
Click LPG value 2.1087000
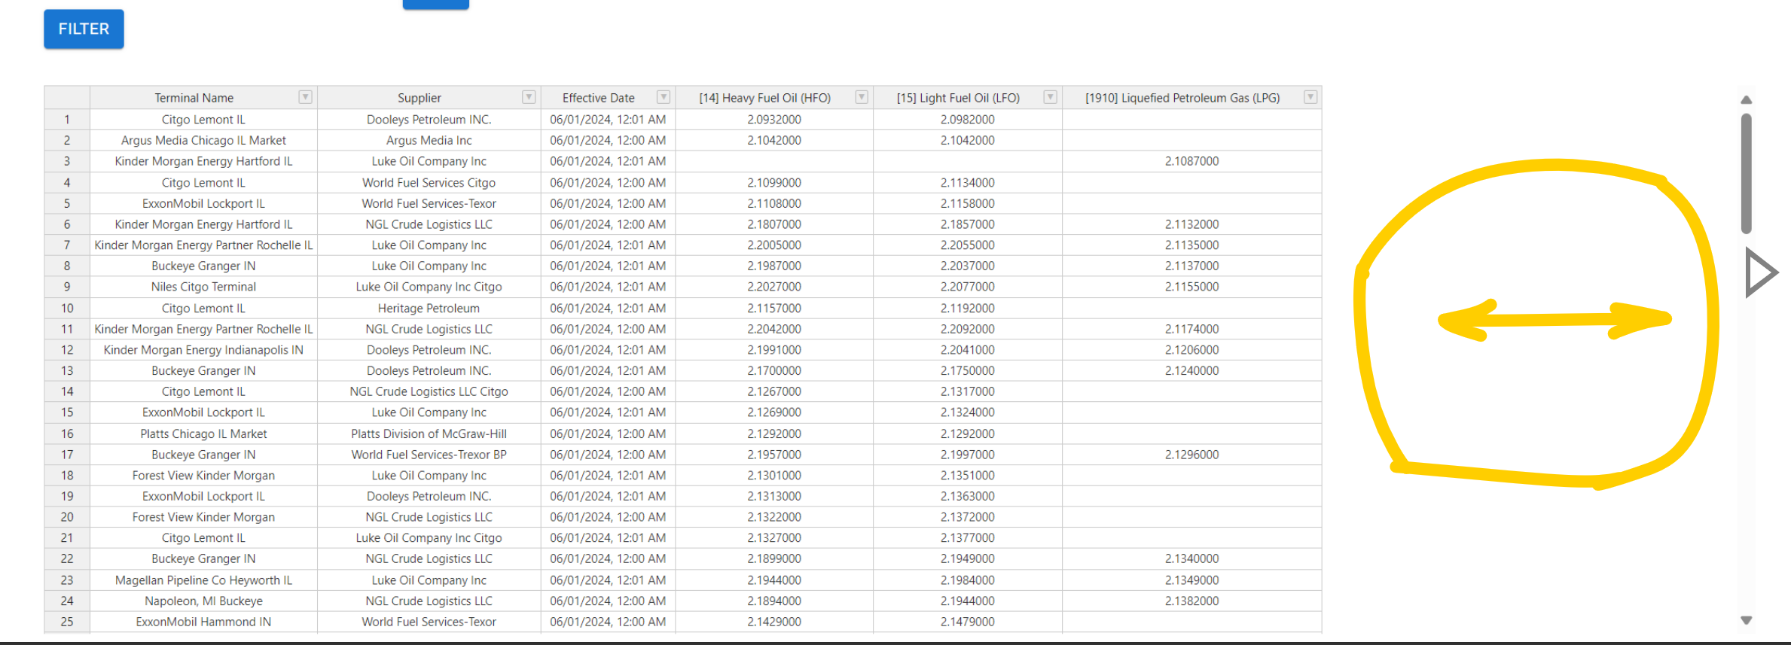coord(1191,161)
